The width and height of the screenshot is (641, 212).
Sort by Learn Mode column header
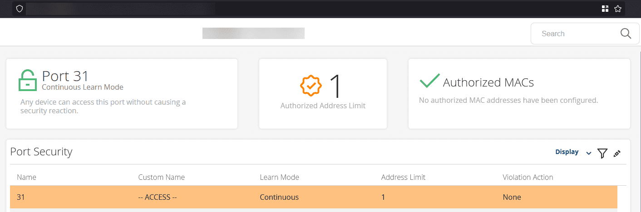[x=279, y=177]
